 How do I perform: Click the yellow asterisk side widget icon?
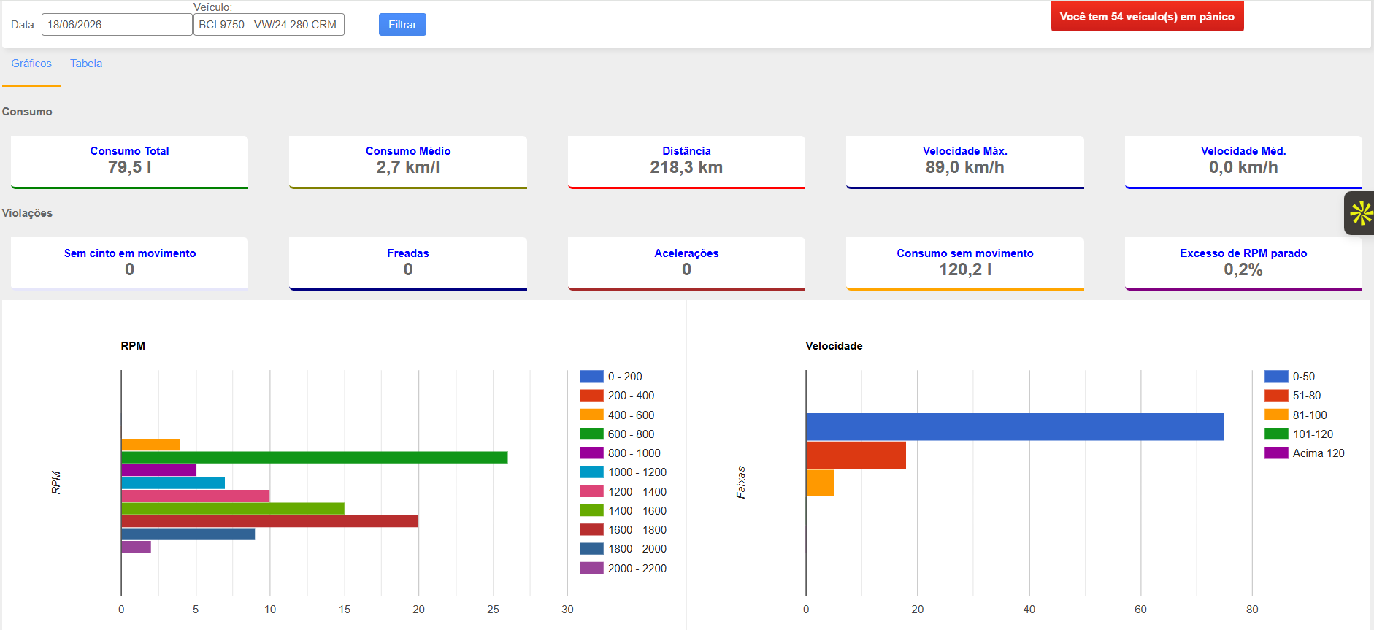(x=1360, y=213)
